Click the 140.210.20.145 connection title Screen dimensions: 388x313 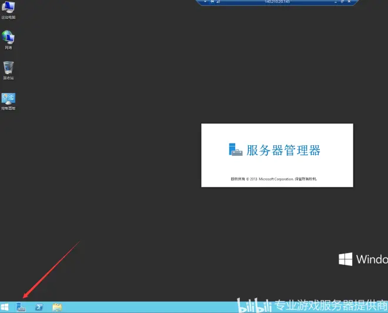(277, 2)
